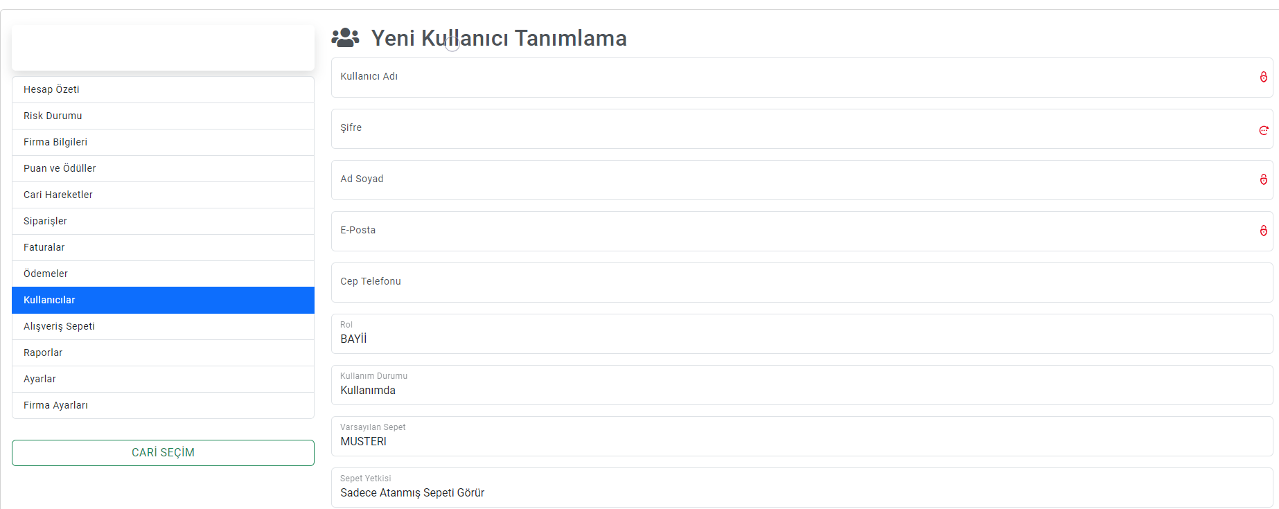The width and height of the screenshot is (1279, 509).
Task: Click the lock icon in E-Posta field
Action: coord(1263,231)
